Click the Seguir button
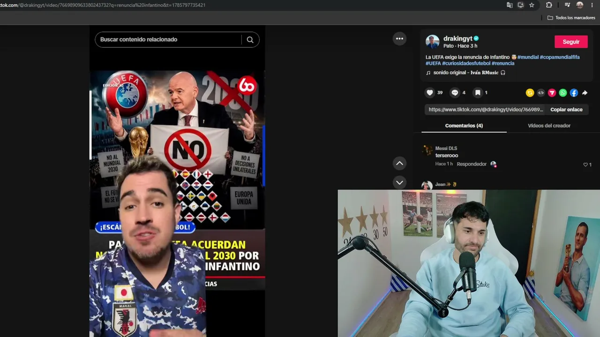Image resolution: width=600 pixels, height=337 pixels. (571, 42)
